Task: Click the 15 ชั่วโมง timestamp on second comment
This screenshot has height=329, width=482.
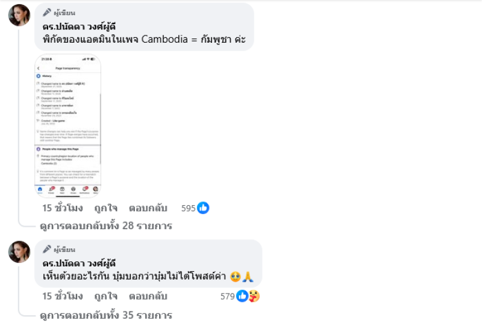Action: [63, 296]
